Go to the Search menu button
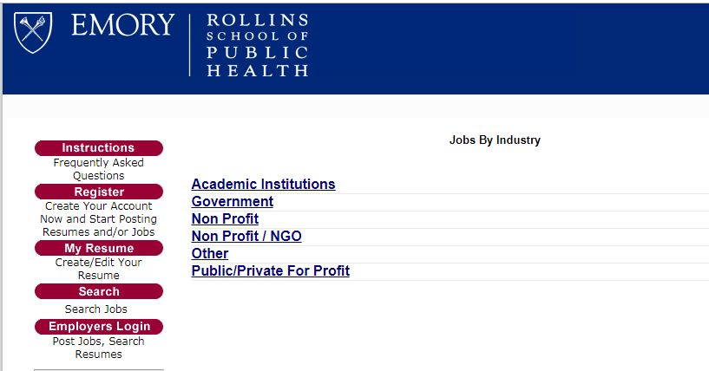Viewport: 709px width, 371px height. coord(98,291)
